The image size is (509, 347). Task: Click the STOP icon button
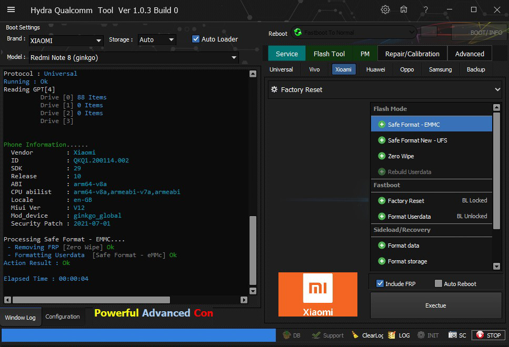pyautogui.click(x=488, y=335)
